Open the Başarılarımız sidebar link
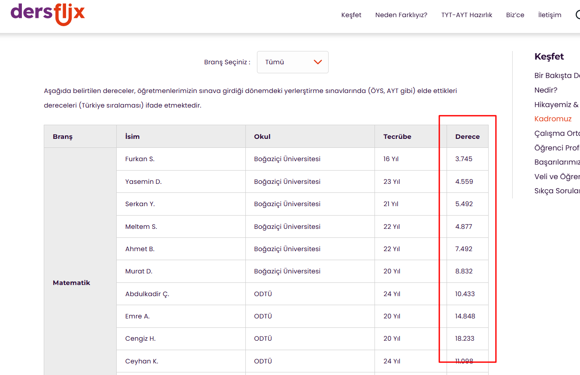Image resolution: width=580 pixels, height=375 pixels. pyautogui.click(x=557, y=162)
